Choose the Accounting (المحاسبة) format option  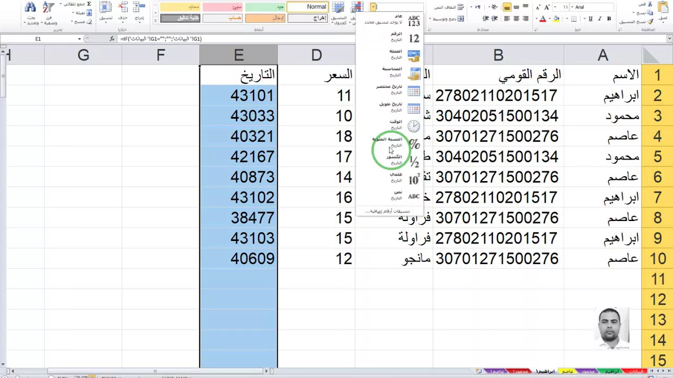[390, 72]
